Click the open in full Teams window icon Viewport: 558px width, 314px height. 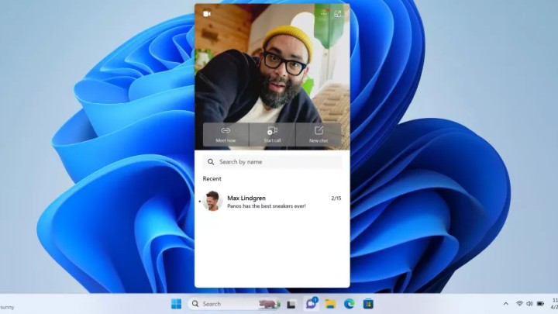(x=337, y=14)
